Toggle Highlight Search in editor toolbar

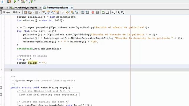(58, 12)
